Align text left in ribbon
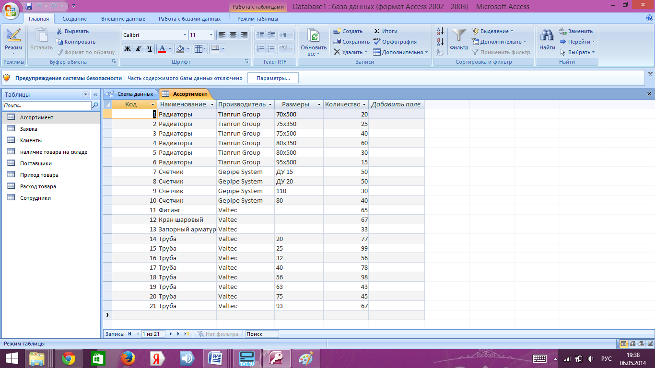 click(x=222, y=35)
